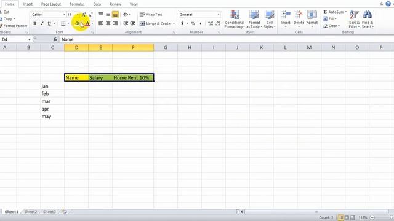The image size is (394, 221).
Task: Click the Copy command
Action: coord(7,19)
